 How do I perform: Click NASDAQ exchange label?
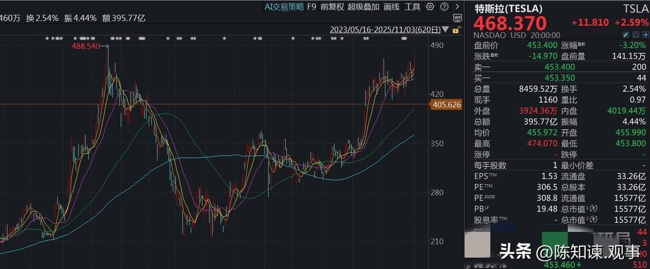point(490,36)
